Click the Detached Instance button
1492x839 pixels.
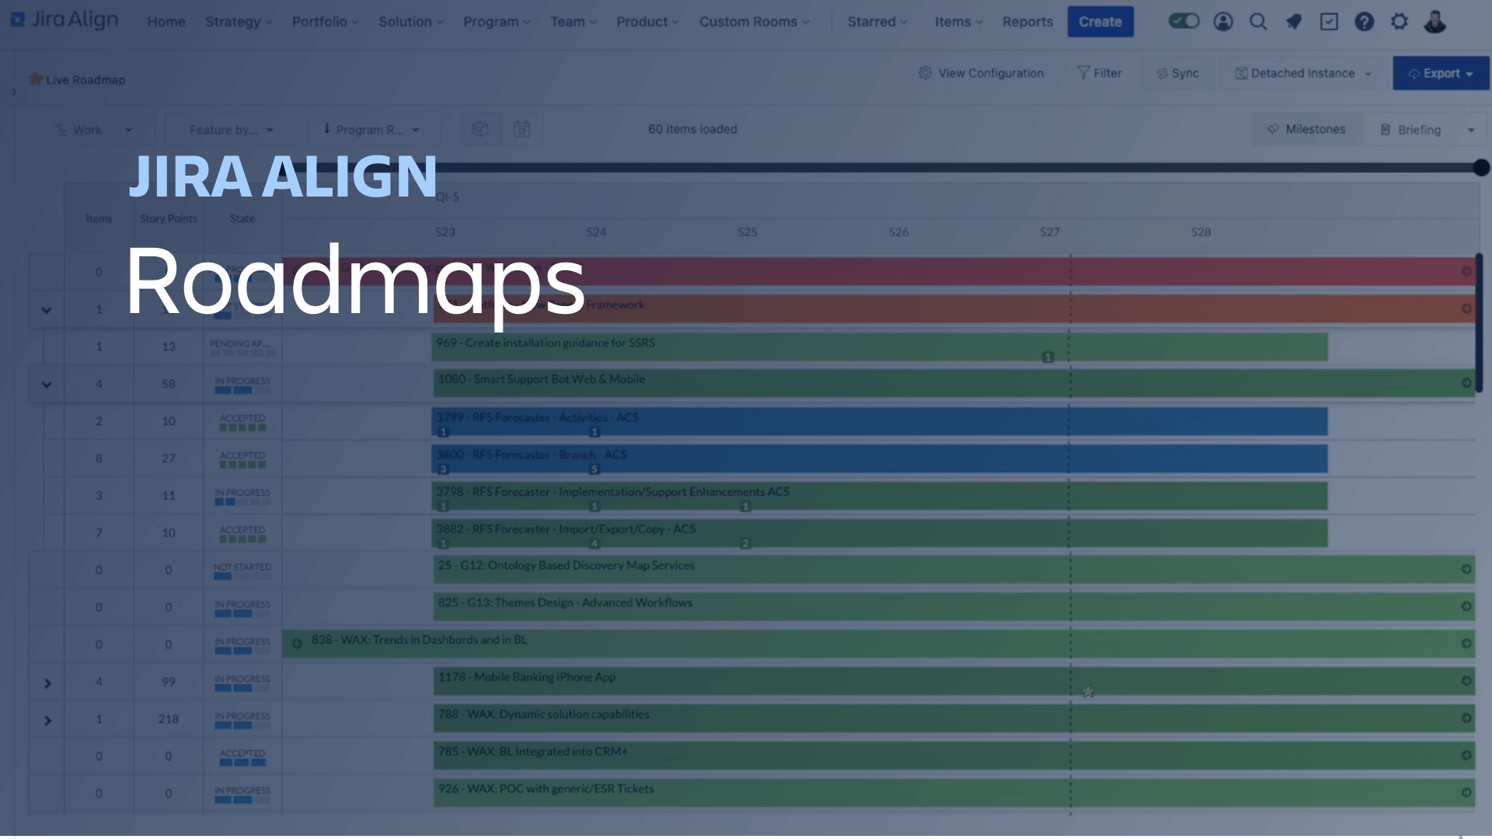tap(1302, 73)
